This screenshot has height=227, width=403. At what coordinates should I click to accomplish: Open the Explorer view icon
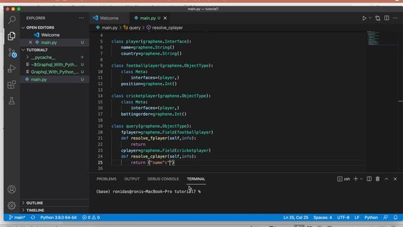coord(11,36)
